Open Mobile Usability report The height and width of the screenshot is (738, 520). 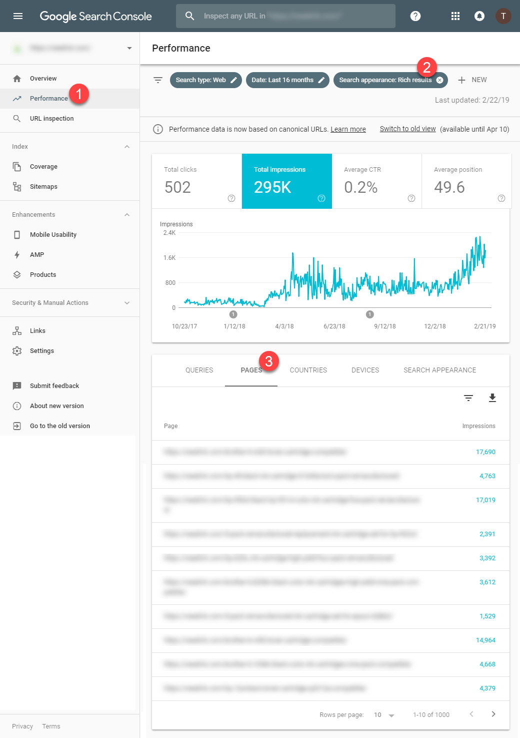pyautogui.click(x=69, y=235)
